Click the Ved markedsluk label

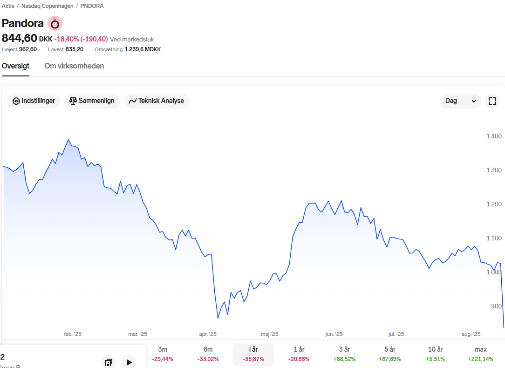tap(132, 39)
